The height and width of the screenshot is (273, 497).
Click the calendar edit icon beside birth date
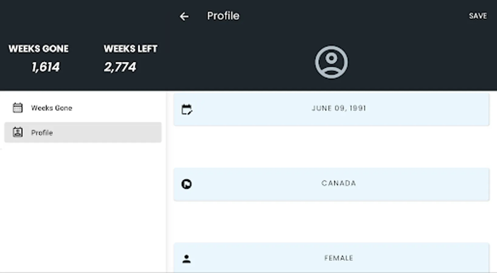[x=186, y=110]
